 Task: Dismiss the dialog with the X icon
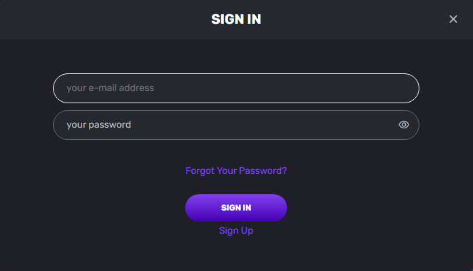tap(453, 19)
